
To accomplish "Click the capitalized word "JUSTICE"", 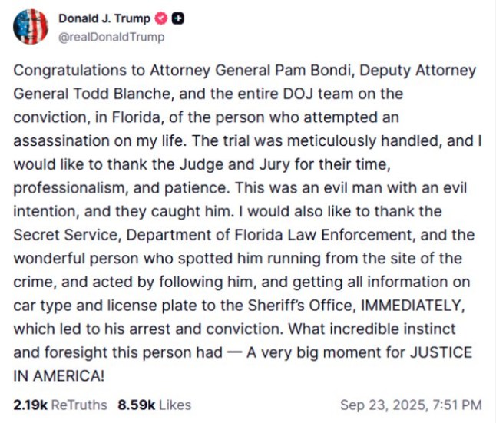I will [439, 353].
